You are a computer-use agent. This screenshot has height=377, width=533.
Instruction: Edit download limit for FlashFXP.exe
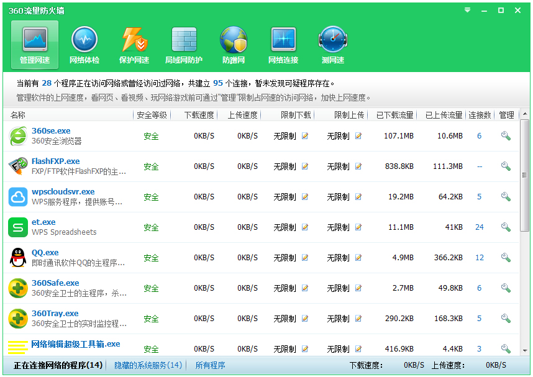pos(305,166)
